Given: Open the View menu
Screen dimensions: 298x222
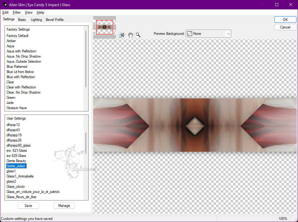Looking at the screenshot, I should tap(29, 12).
